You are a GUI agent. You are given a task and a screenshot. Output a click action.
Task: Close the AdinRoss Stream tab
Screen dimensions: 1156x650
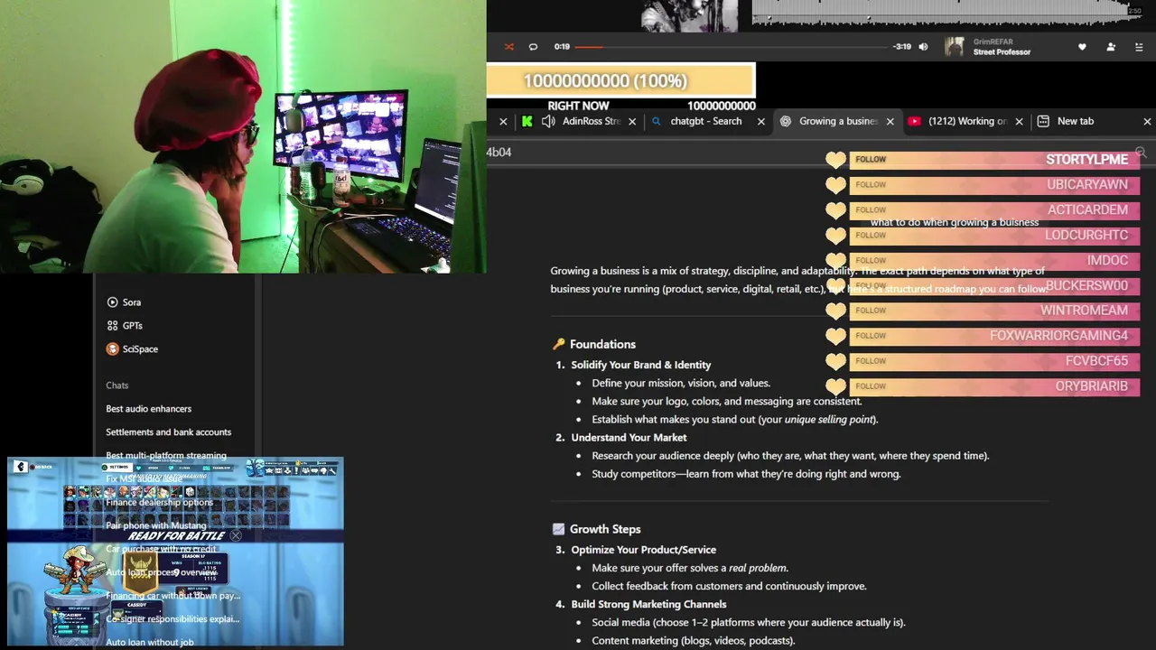[x=632, y=121]
